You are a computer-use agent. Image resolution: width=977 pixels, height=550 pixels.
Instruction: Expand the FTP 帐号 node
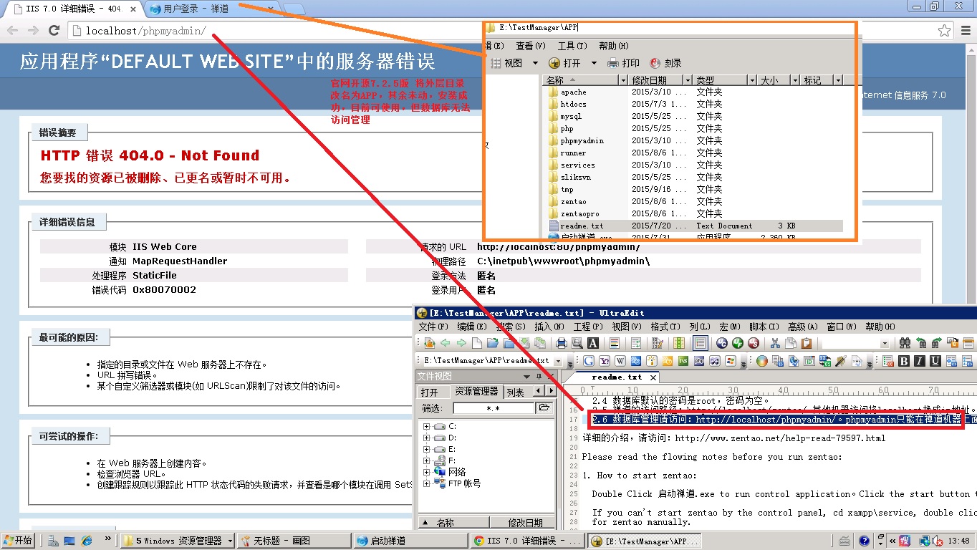(427, 484)
